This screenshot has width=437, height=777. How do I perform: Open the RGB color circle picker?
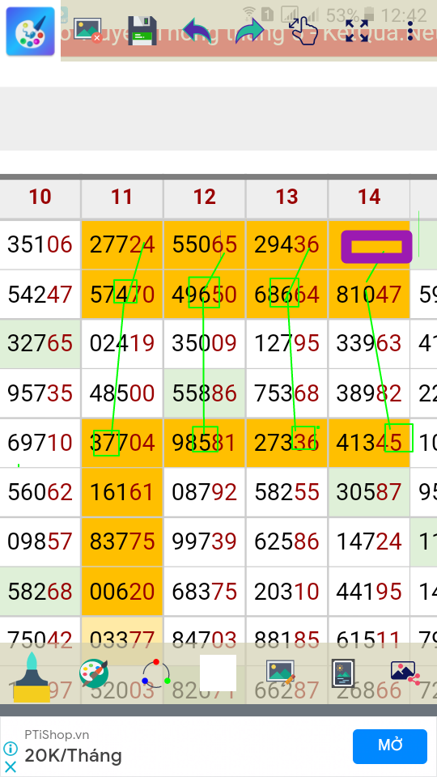[156, 673]
